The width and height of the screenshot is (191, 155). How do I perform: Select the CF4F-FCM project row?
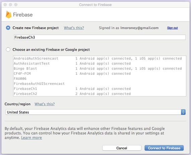point(100,73)
